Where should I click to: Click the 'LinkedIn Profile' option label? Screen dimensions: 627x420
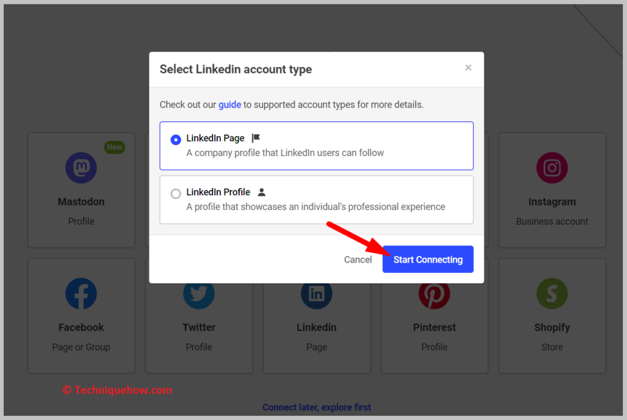[218, 192]
